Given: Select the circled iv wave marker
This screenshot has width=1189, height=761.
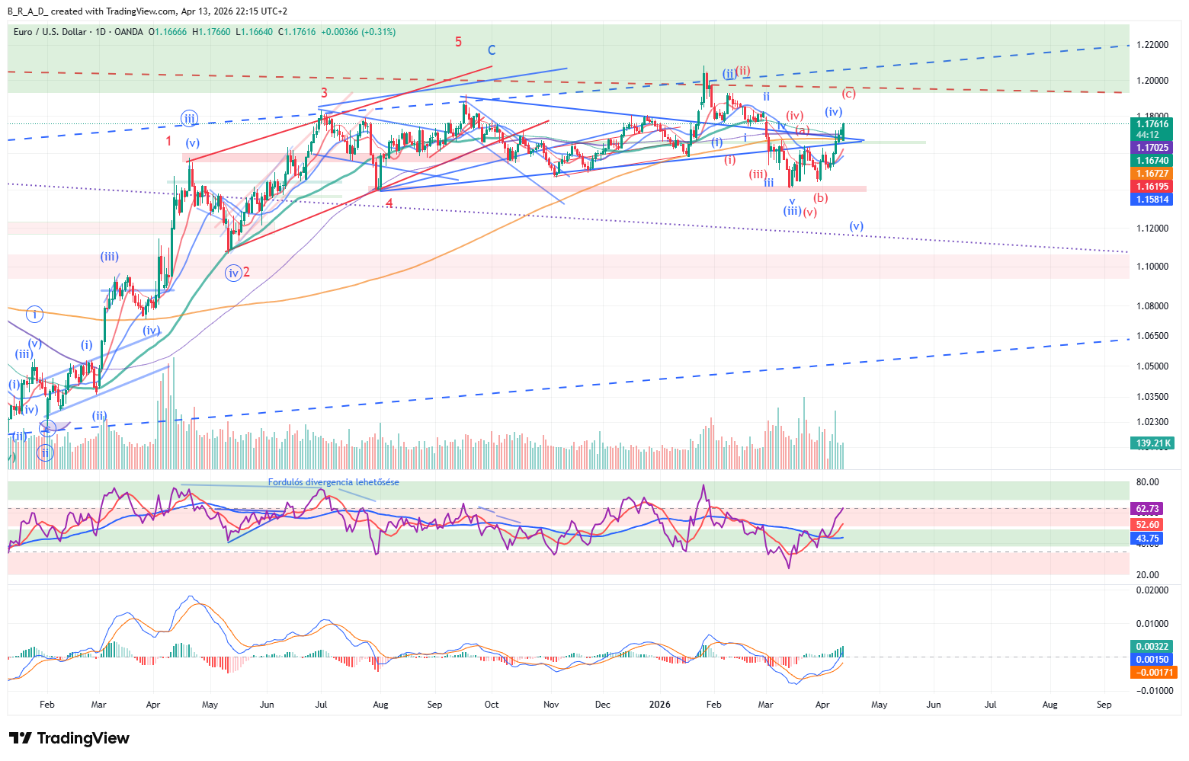Looking at the screenshot, I should [x=233, y=273].
